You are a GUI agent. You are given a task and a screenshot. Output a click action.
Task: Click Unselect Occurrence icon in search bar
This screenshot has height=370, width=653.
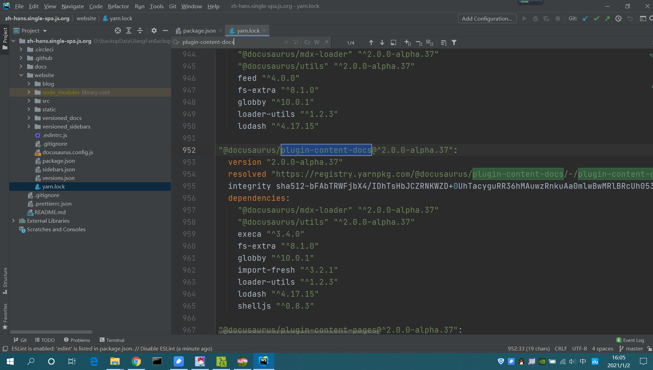point(419,42)
